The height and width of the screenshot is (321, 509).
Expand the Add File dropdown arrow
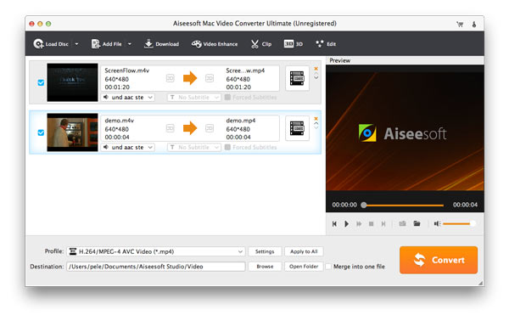[130, 44]
